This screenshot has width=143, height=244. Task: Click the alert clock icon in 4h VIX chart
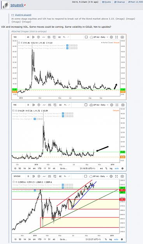[x=54, y=37]
